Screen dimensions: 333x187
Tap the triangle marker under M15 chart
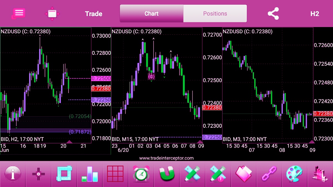(x=200, y=142)
